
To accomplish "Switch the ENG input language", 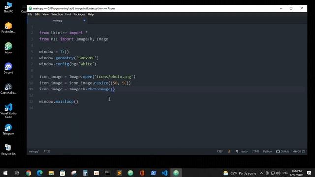I will [285, 173].
